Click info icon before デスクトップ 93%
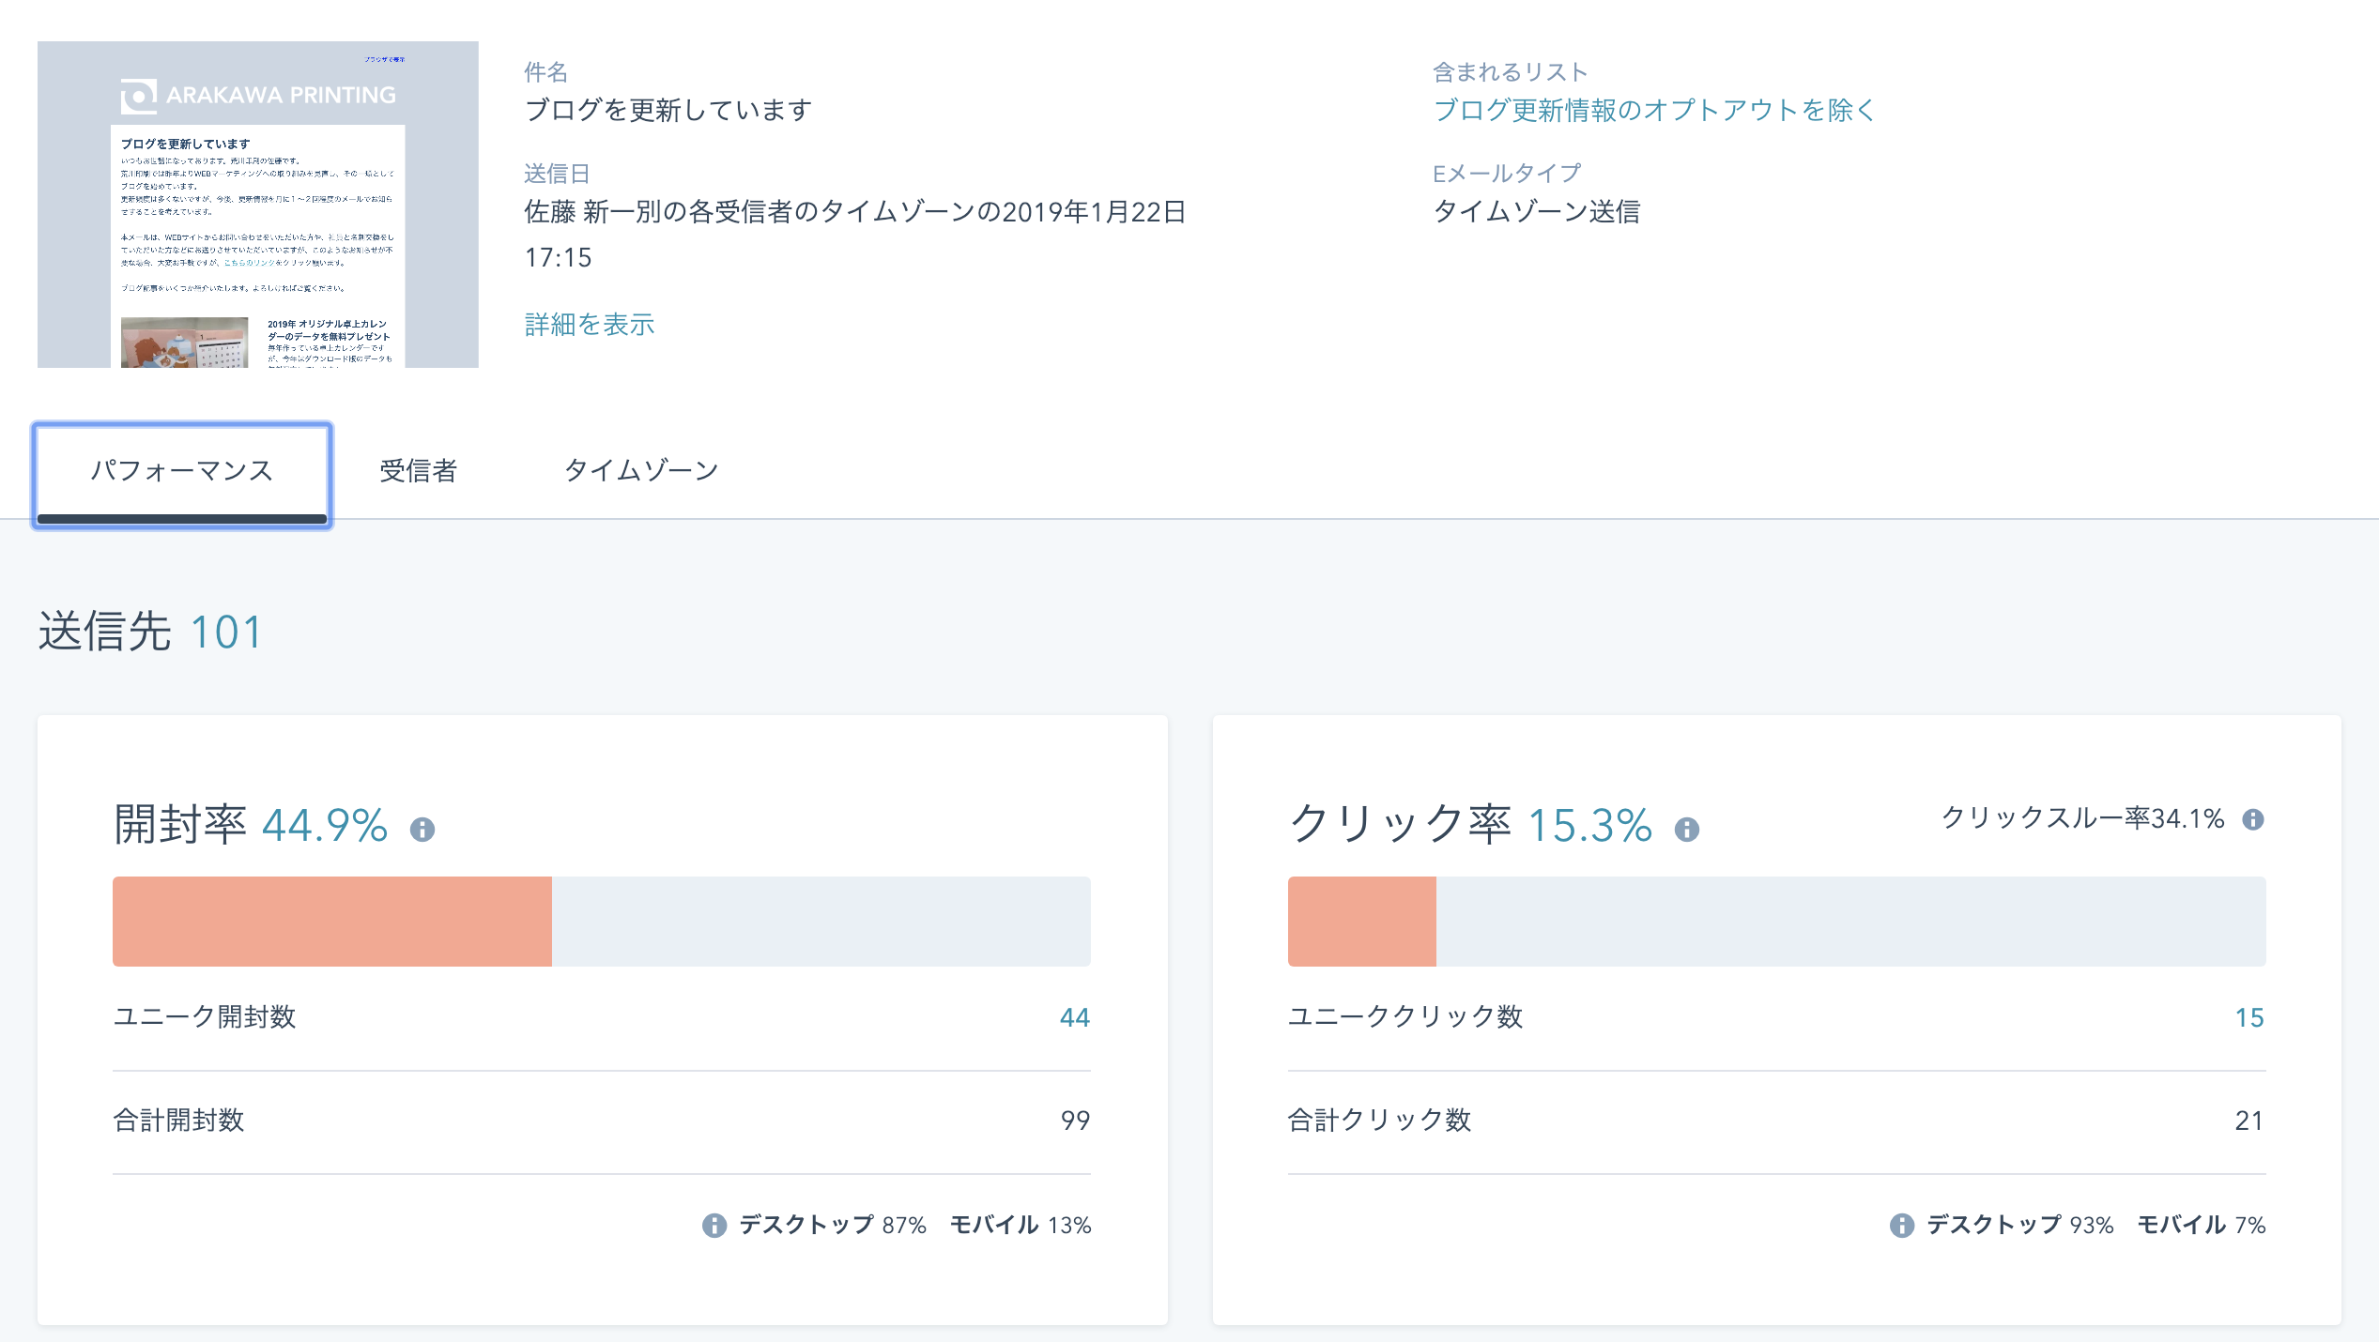 (x=1902, y=1226)
